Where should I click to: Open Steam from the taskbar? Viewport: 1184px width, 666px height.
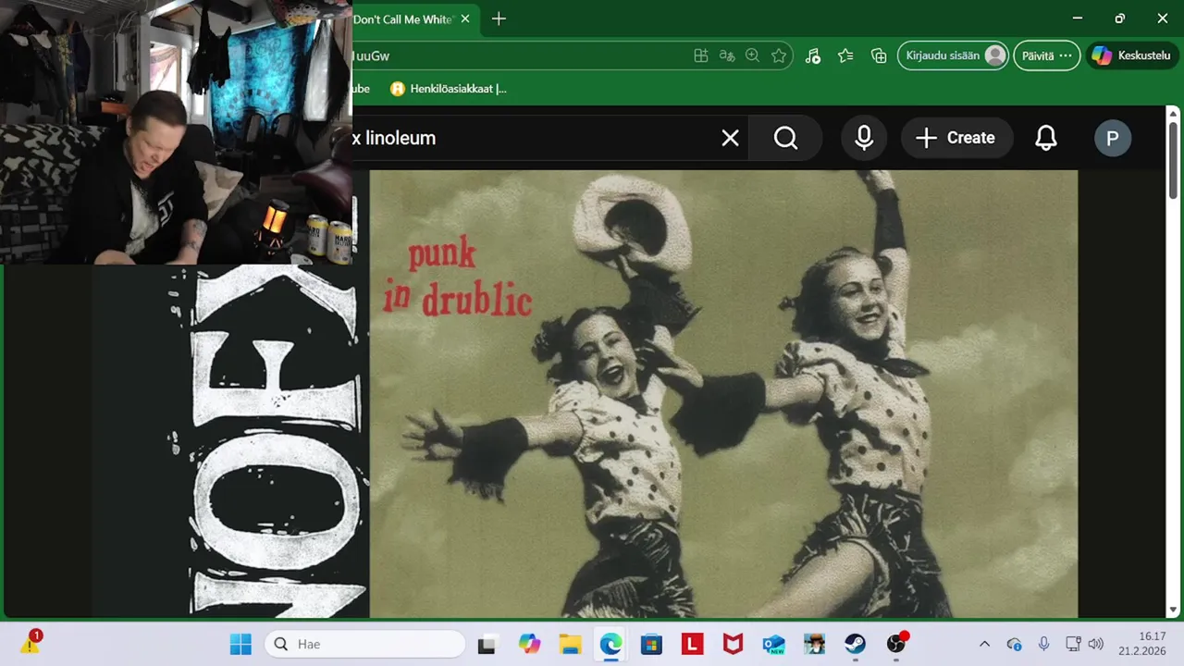pos(855,644)
